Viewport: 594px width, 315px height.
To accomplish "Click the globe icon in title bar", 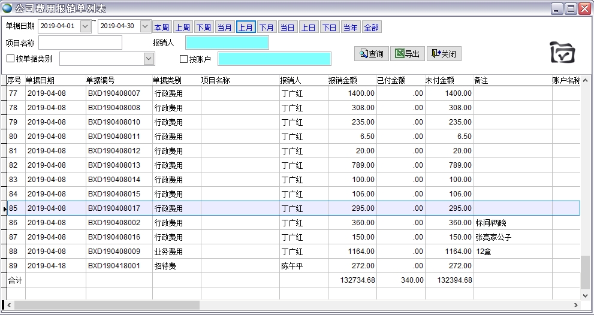I will (x=7, y=8).
